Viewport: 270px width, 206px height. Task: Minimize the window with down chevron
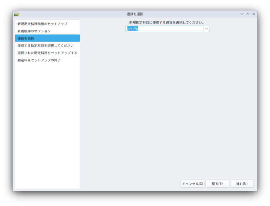tap(242, 14)
